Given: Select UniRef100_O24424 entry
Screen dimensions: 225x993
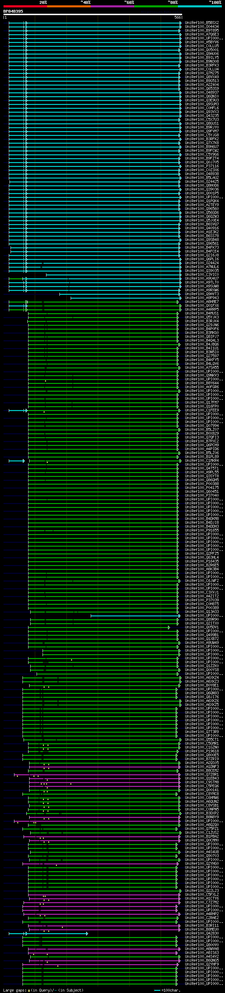Looking at the screenshot, I should pyautogui.click(x=202, y=263).
